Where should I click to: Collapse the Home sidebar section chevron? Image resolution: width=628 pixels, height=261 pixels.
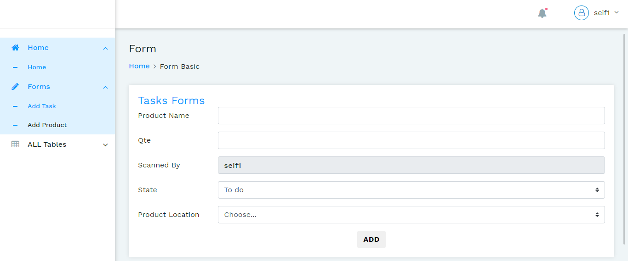point(105,48)
